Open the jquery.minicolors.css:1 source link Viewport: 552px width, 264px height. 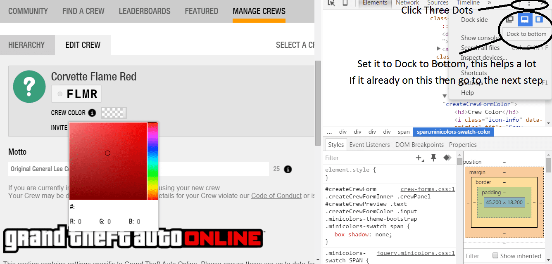pos(416,253)
